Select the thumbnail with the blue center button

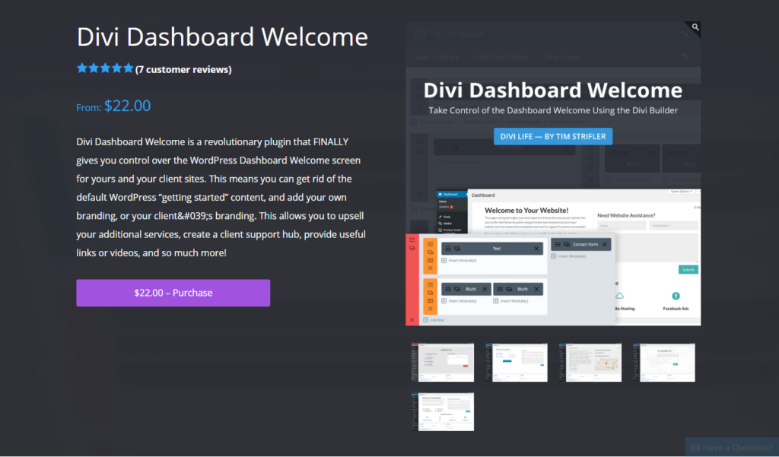[517, 362]
